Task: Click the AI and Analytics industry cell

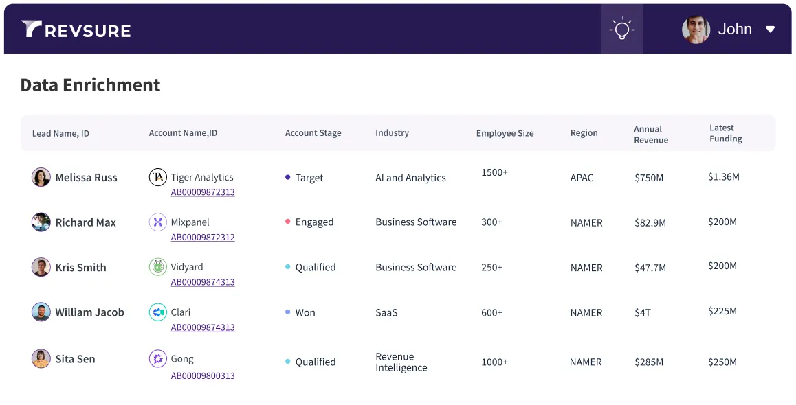Action: pos(410,178)
